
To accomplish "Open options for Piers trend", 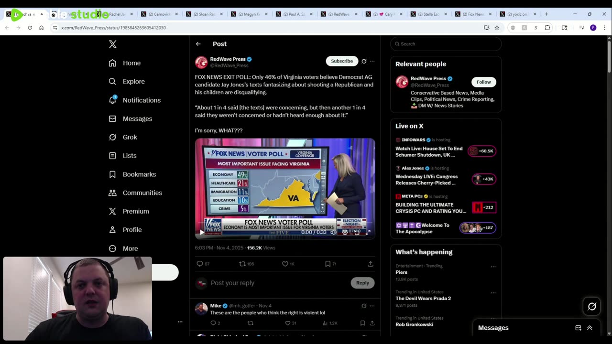I will [x=493, y=267].
